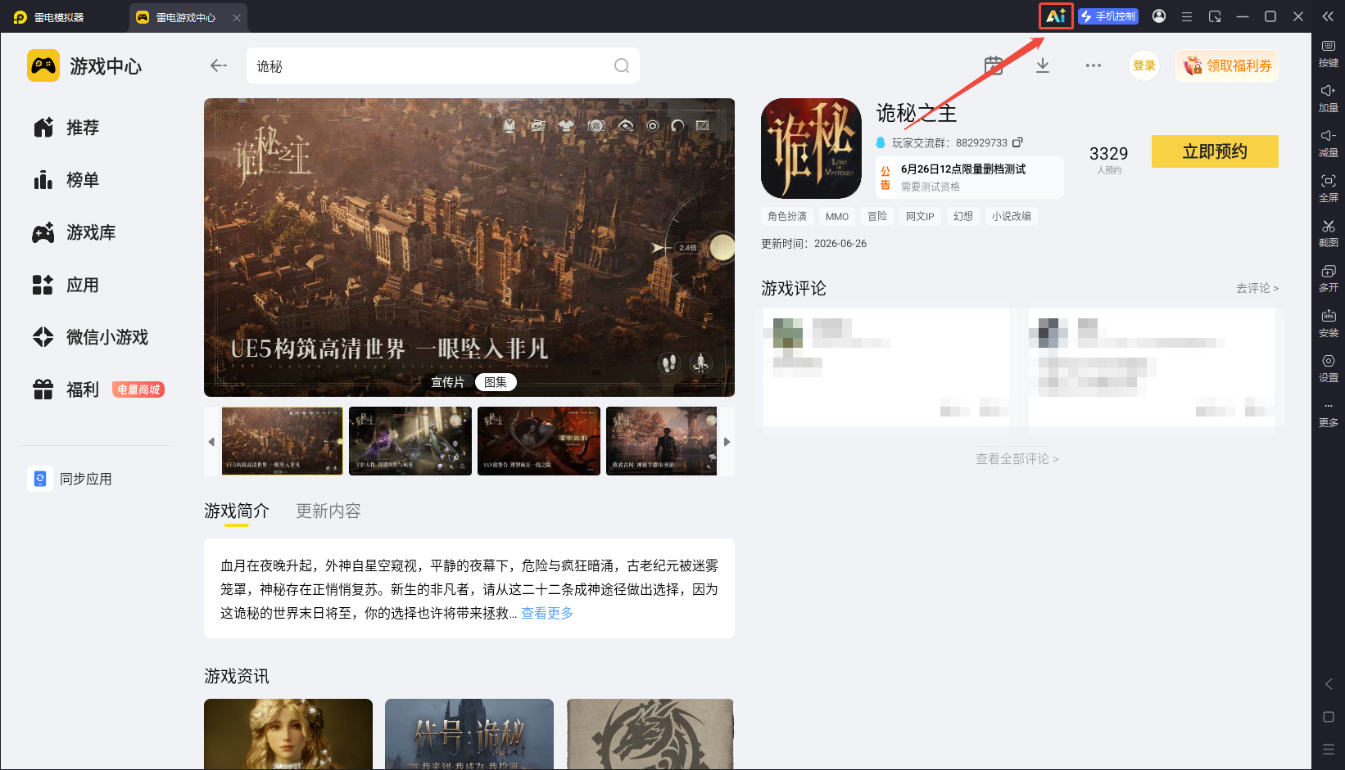The width and height of the screenshot is (1345, 770).
Task: Select the fourth gallery thumbnail
Action: coord(662,441)
